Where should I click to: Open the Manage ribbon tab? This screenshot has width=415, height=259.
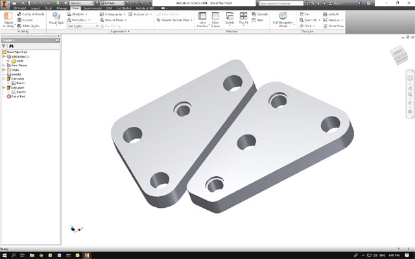(x=62, y=8)
